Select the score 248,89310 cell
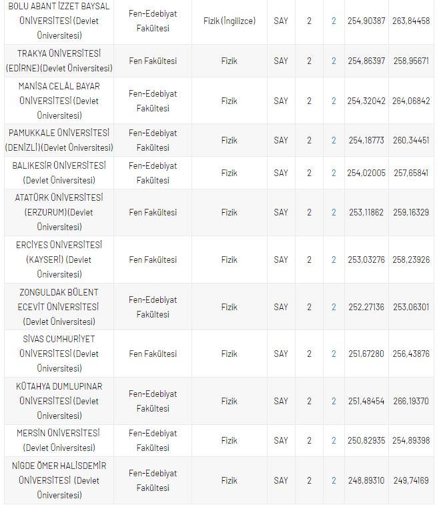 (366, 480)
